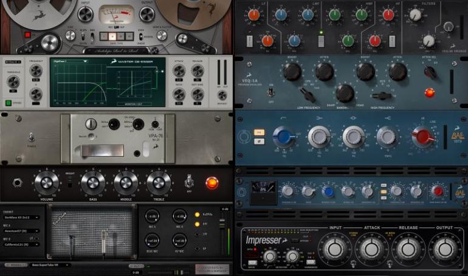This screenshot has width=468, height=276.
Task: Click the tape machine Output knob
Action: pos(147,14)
